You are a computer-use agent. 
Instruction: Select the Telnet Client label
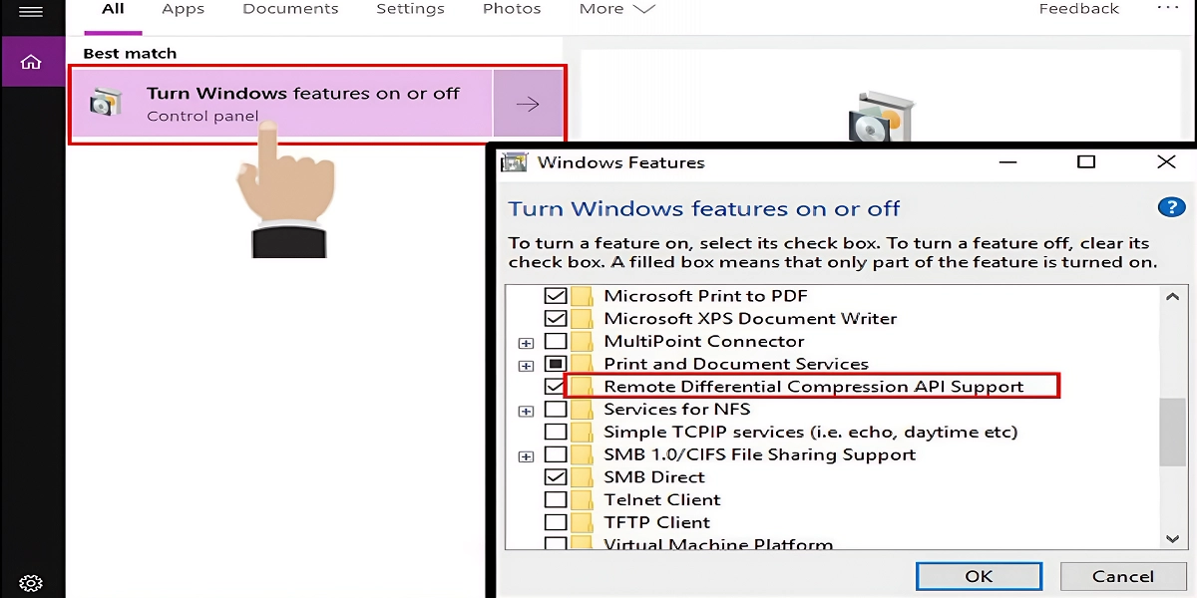click(662, 500)
